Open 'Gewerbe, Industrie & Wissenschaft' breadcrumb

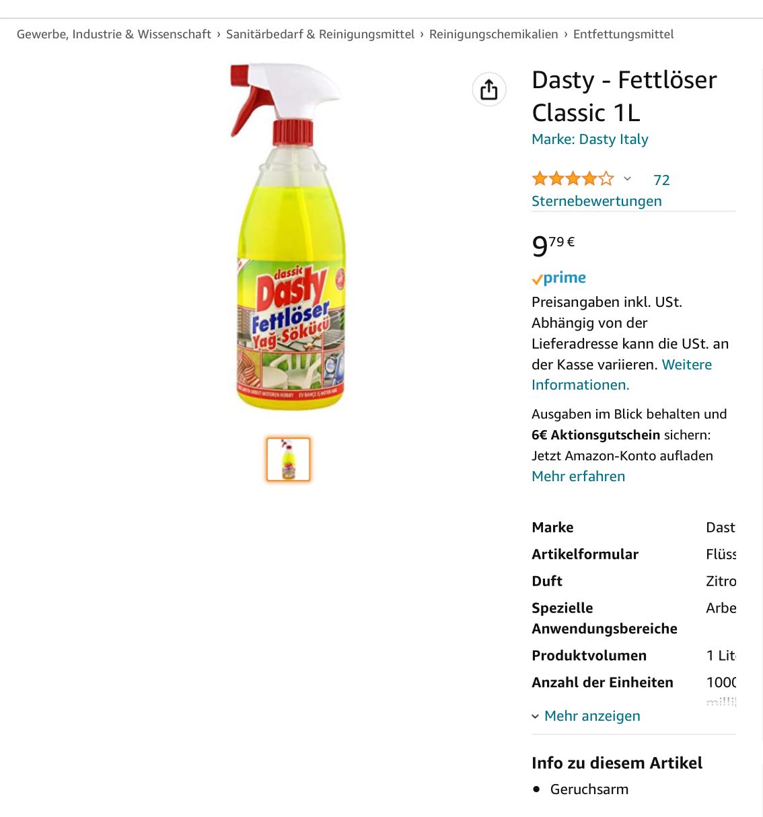pyautogui.click(x=114, y=34)
